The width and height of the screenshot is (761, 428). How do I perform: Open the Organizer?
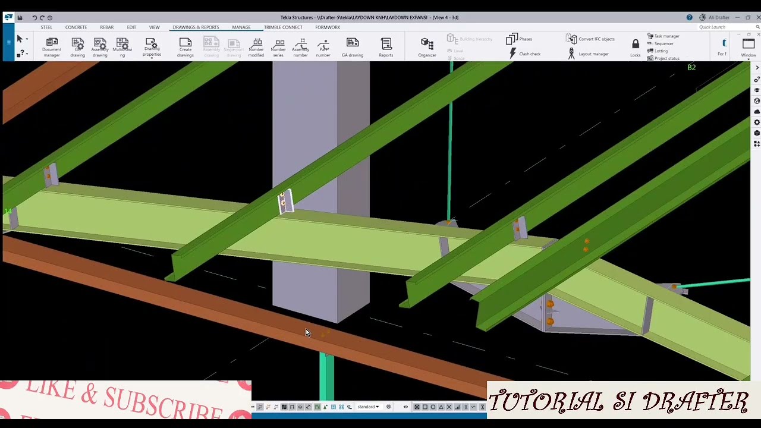click(427, 48)
